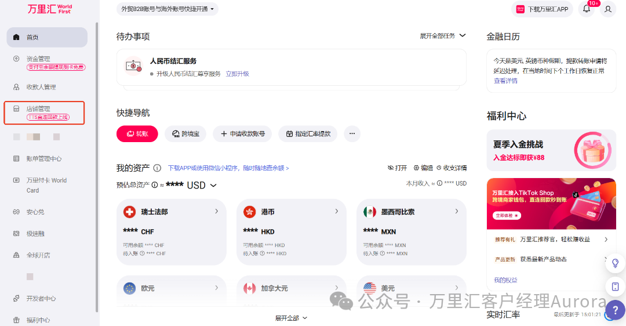Click the notification bell icon
The image size is (626, 326).
click(x=586, y=9)
